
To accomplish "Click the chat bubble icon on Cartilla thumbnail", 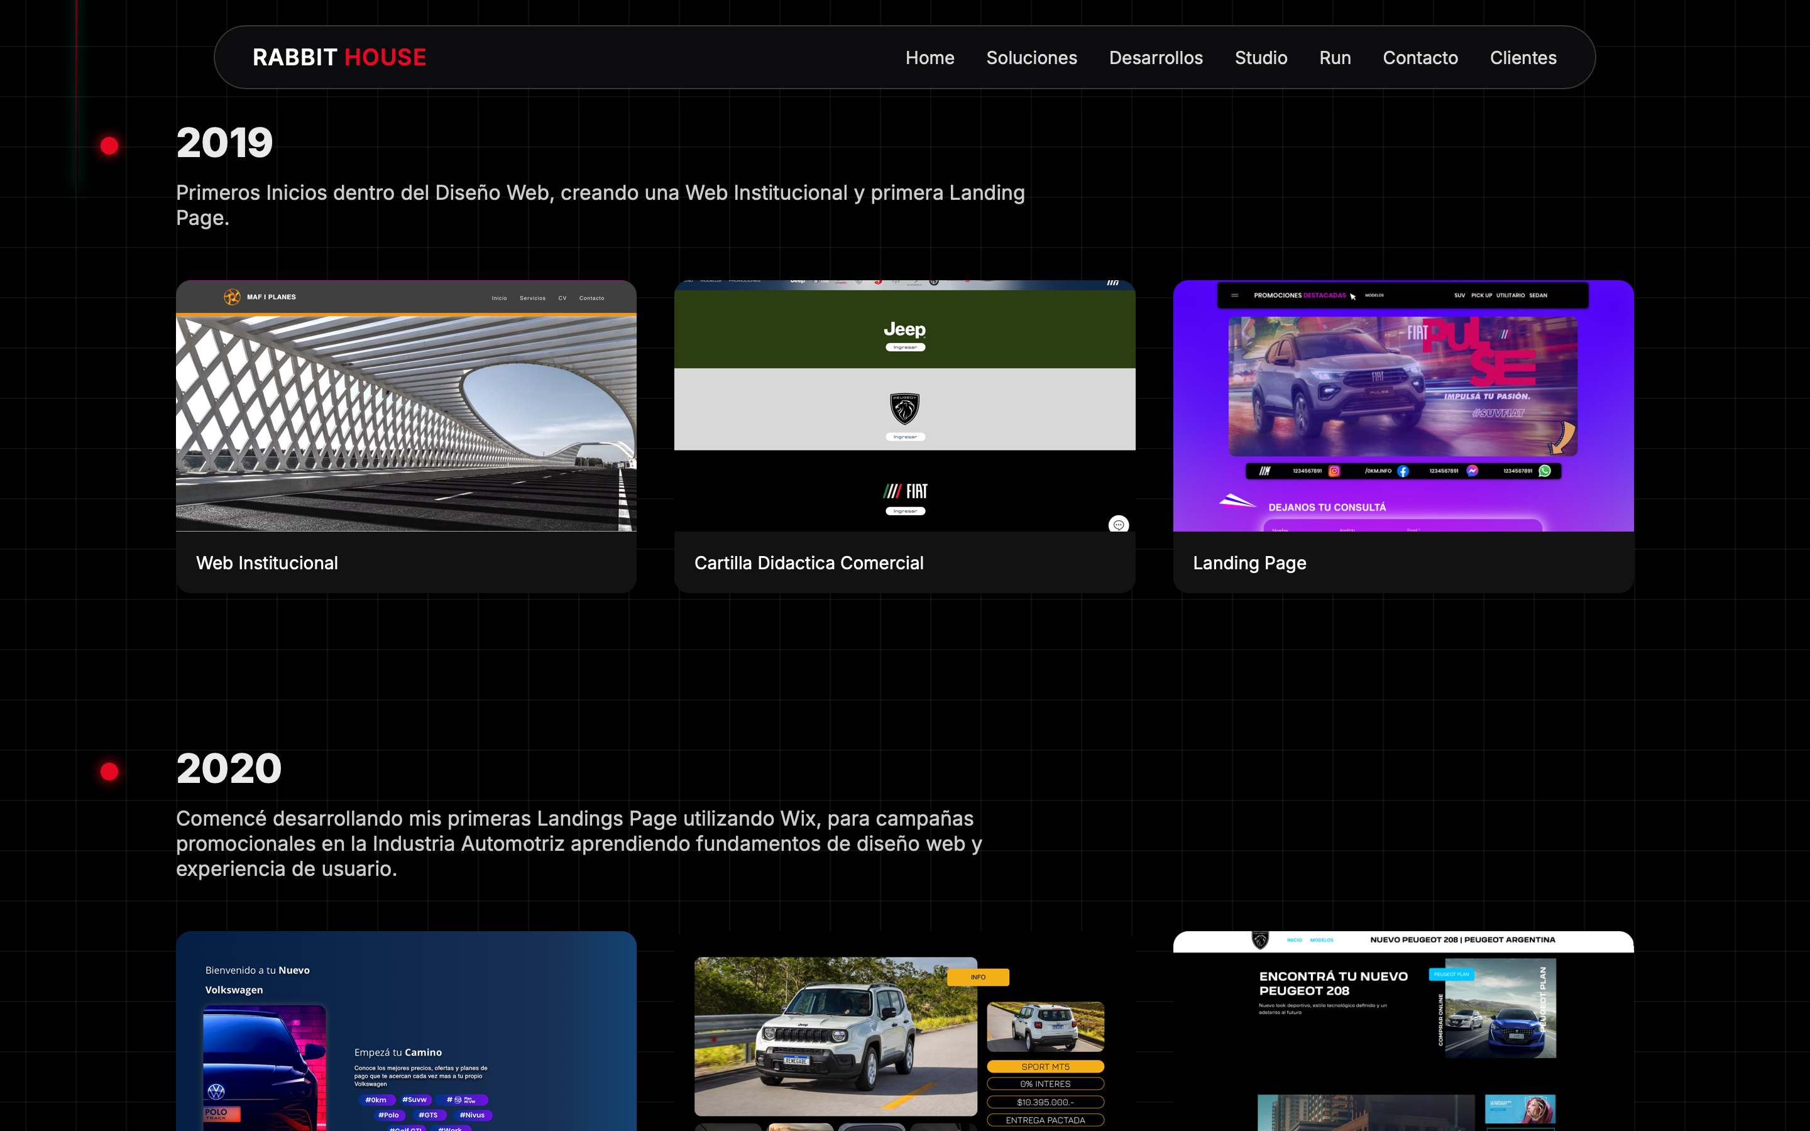I will point(1118,525).
